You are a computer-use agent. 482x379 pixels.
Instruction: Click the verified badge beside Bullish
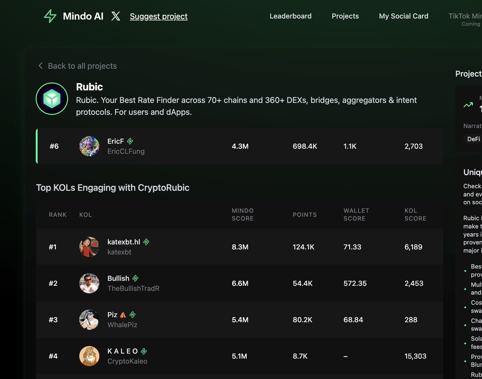pyautogui.click(x=135, y=278)
